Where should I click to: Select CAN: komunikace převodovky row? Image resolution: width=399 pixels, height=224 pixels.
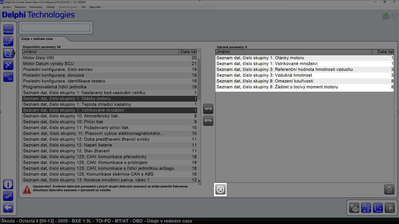point(110,157)
